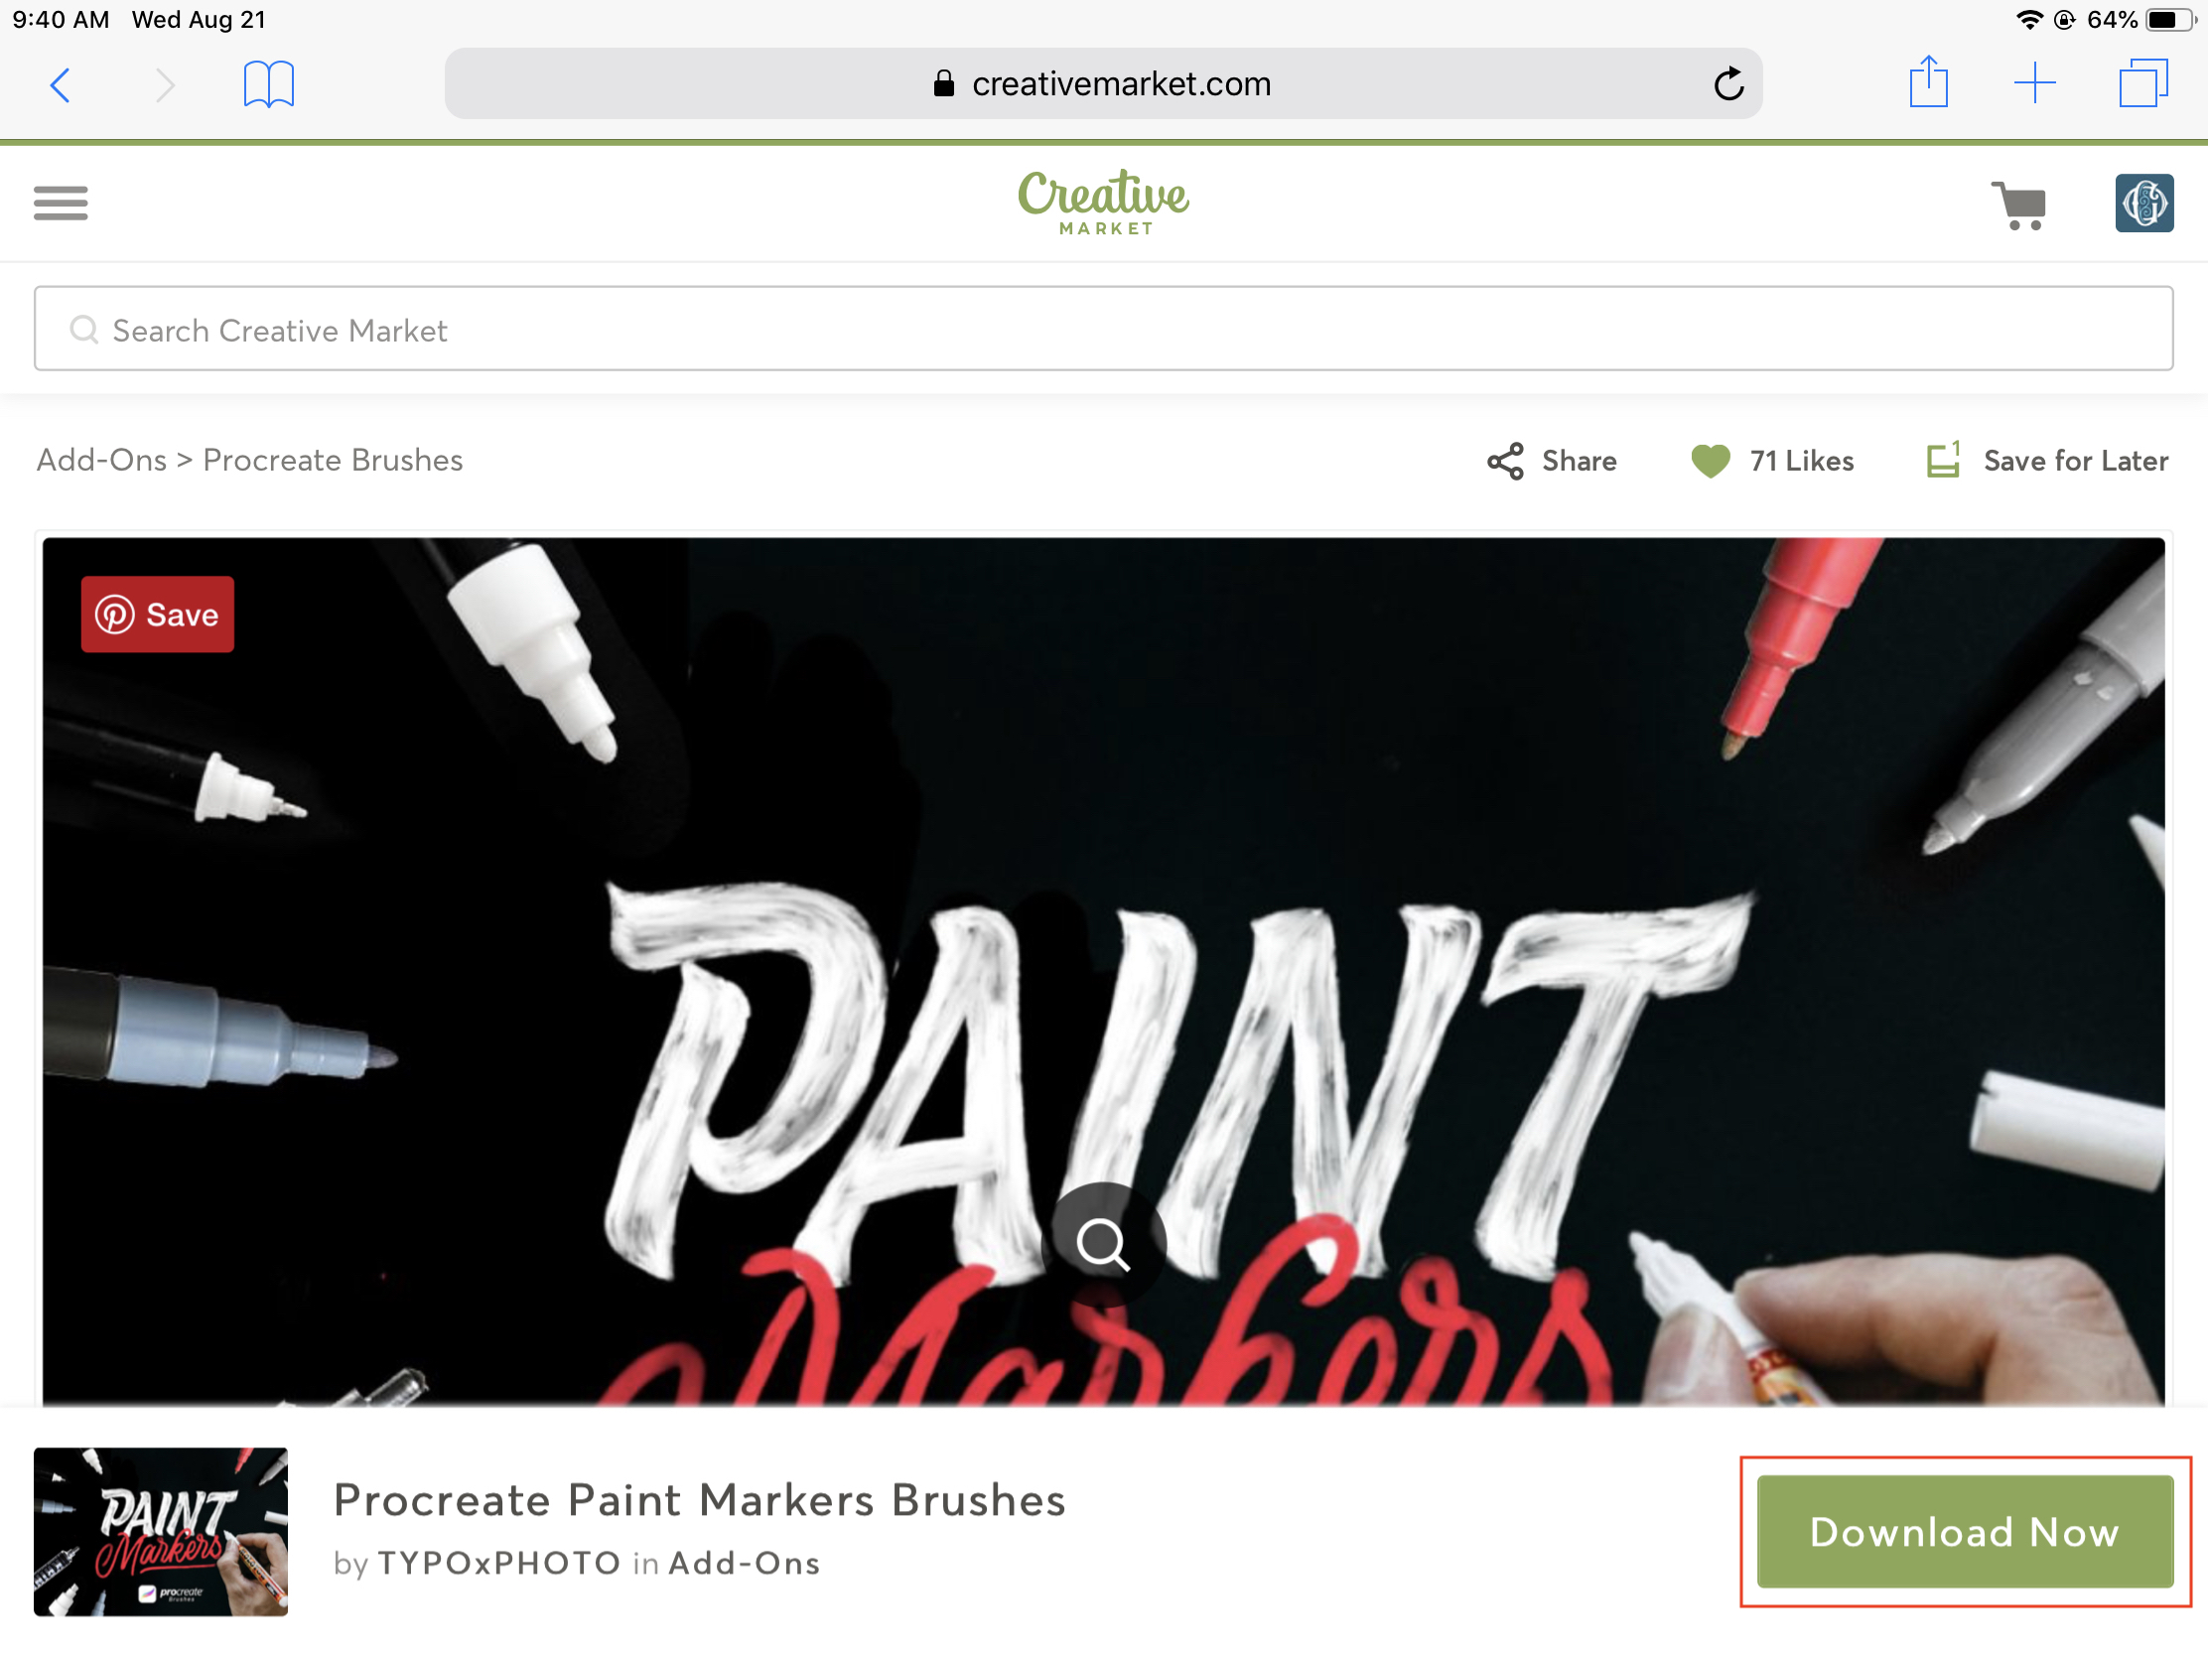Focus the Search Creative Market field
The width and height of the screenshot is (2208, 1656).
(1103, 329)
